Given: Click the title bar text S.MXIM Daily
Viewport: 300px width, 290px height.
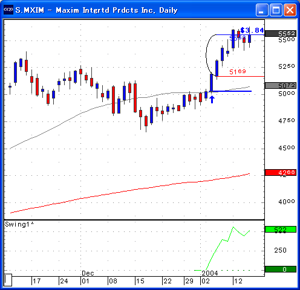Looking at the screenshot, I should [x=96, y=10].
